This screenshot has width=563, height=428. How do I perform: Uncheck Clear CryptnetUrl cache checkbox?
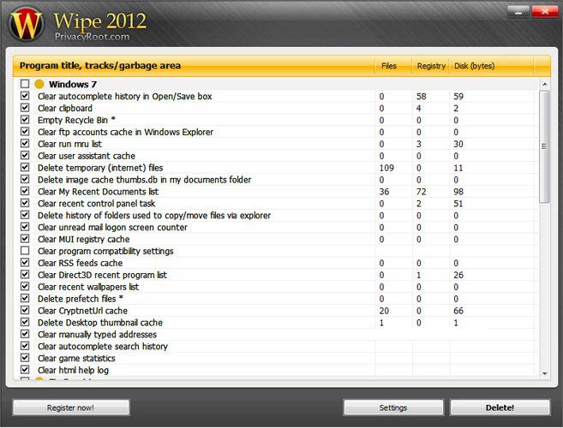pos(25,310)
